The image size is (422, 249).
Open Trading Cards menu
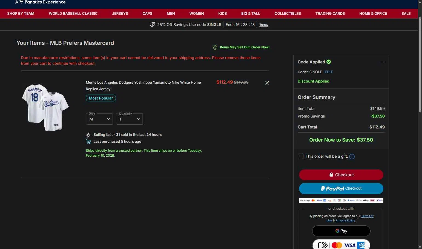330,13
